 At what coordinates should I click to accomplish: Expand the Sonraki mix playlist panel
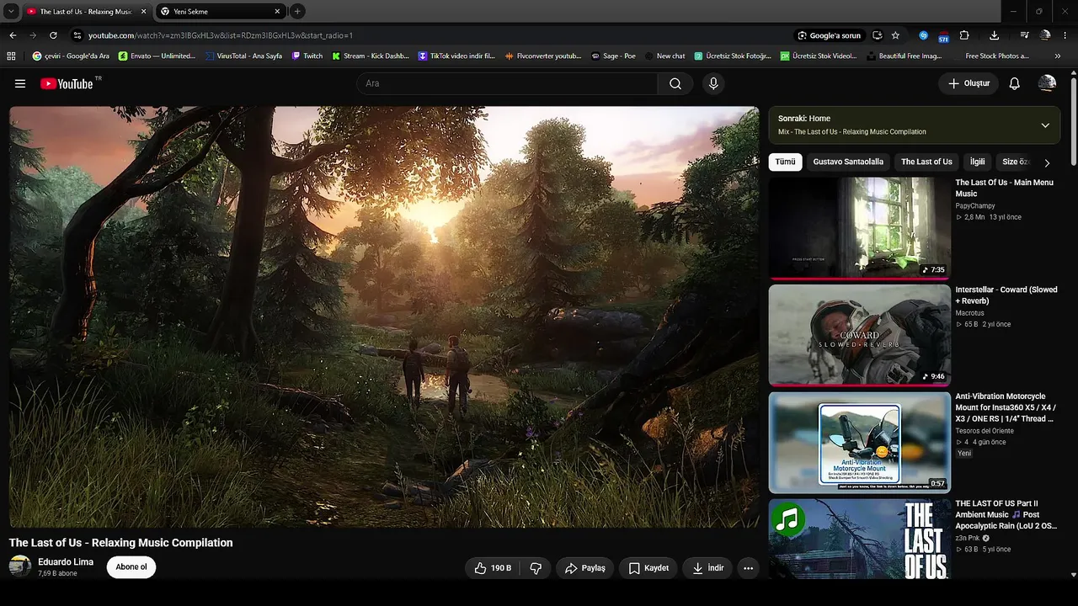coord(1045,125)
